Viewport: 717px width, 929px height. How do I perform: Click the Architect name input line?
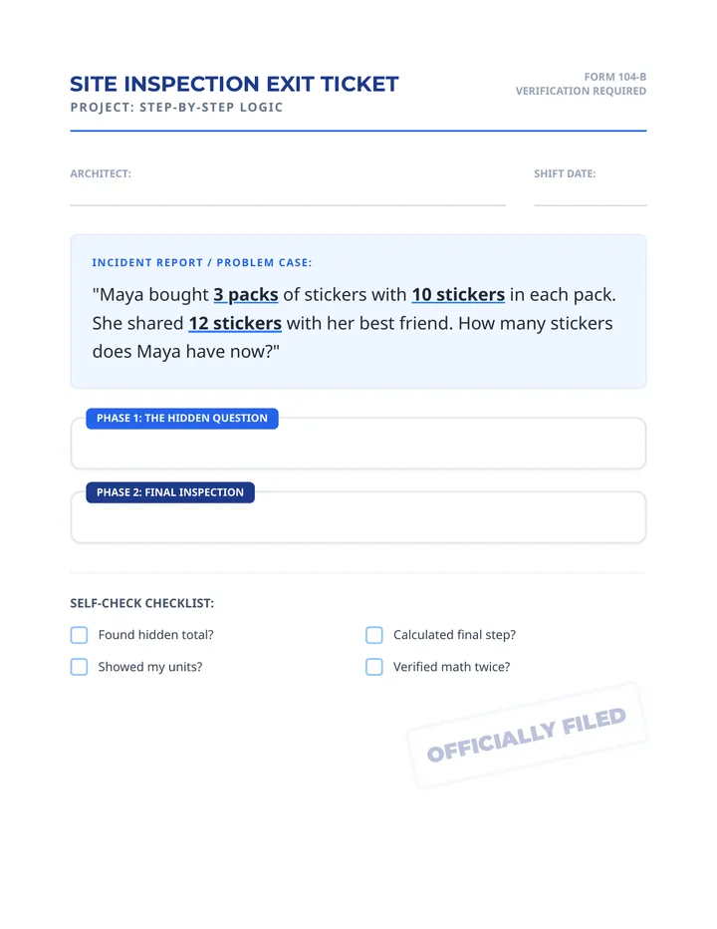pos(288,195)
